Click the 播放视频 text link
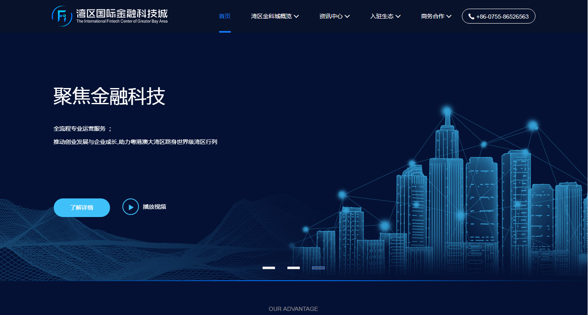This screenshot has width=588, height=315. (x=154, y=207)
